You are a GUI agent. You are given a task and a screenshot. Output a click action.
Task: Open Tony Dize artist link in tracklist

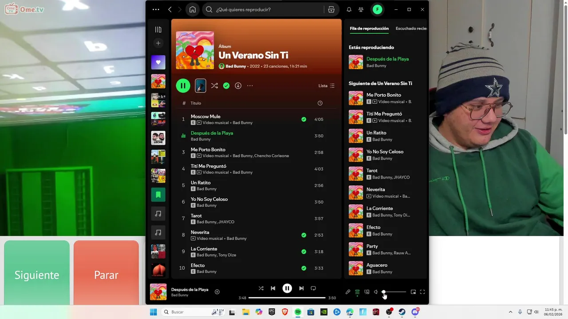[x=227, y=255]
